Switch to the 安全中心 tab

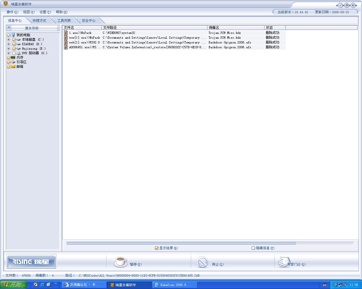pos(89,21)
